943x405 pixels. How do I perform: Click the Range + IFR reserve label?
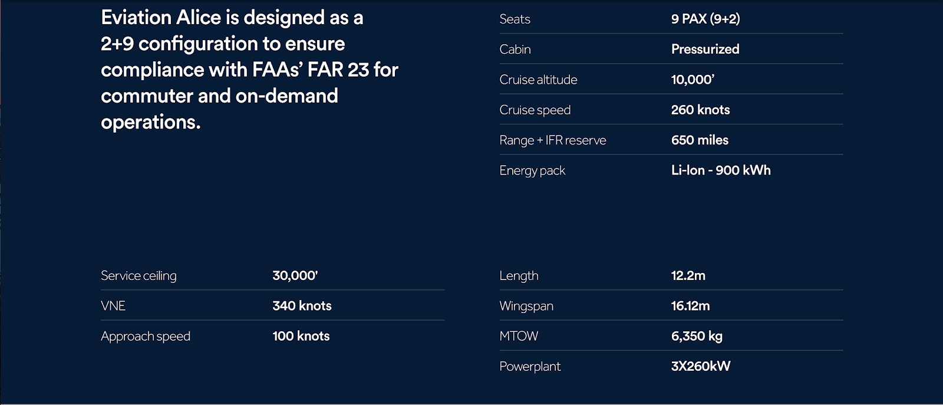[552, 140]
